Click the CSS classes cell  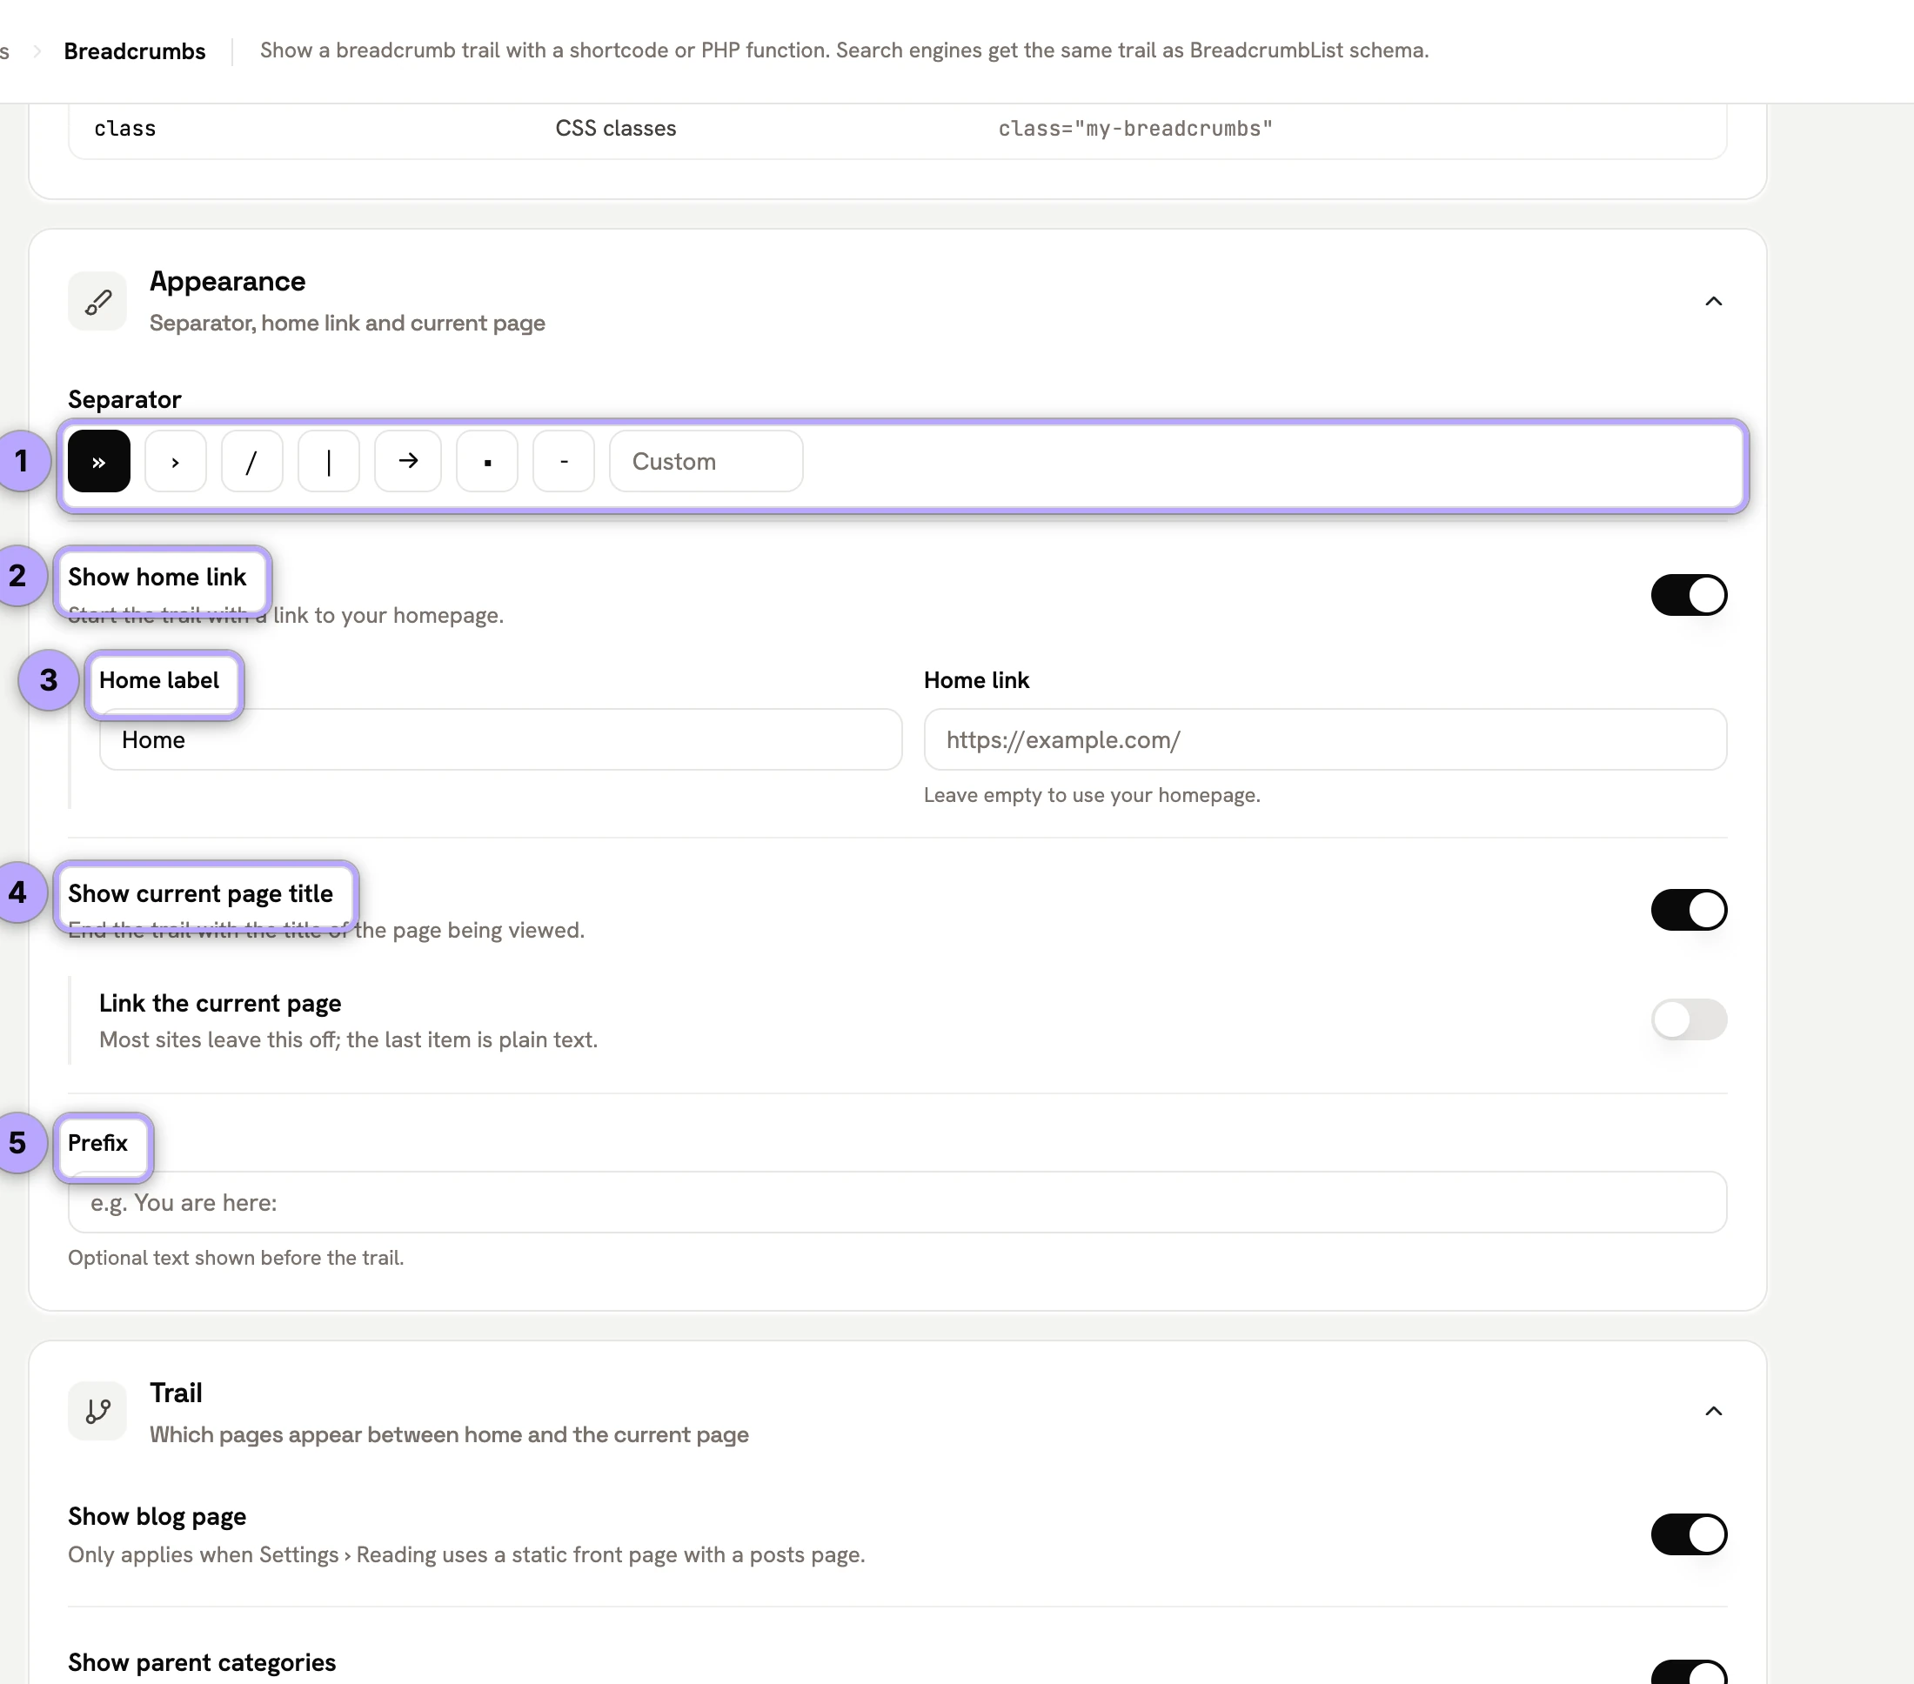click(x=615, y=130)
